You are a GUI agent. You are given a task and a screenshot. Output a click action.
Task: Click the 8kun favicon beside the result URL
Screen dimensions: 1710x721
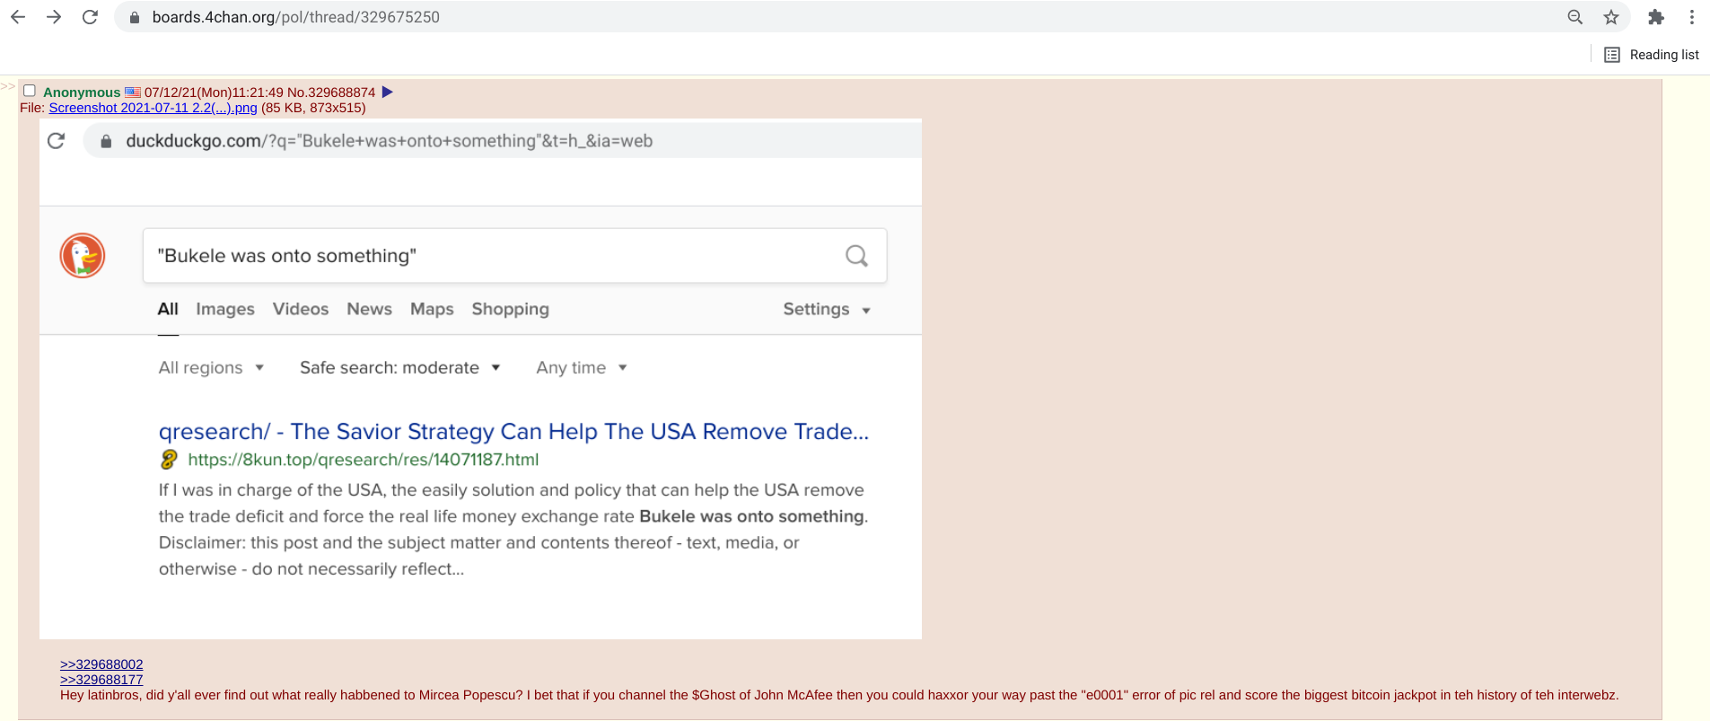click(x=169, y=460)
